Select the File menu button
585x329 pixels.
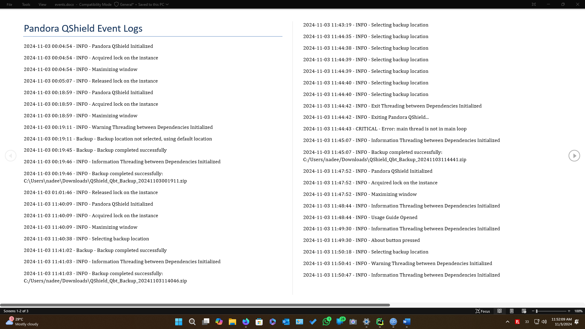point(9,4)
